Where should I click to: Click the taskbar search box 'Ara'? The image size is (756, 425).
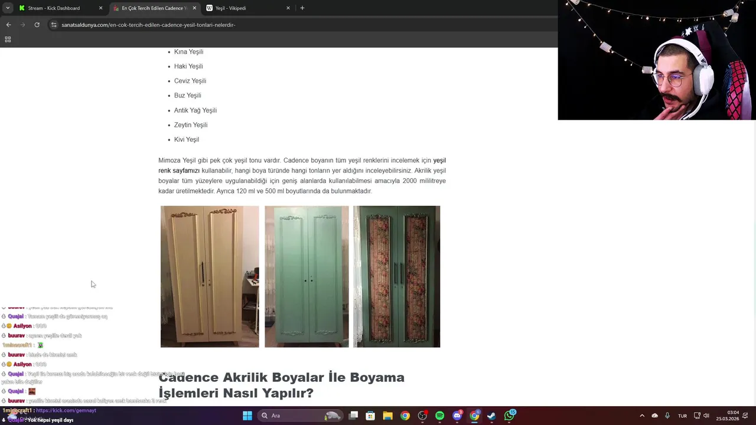pyautogui.click(x=301, y=416)
